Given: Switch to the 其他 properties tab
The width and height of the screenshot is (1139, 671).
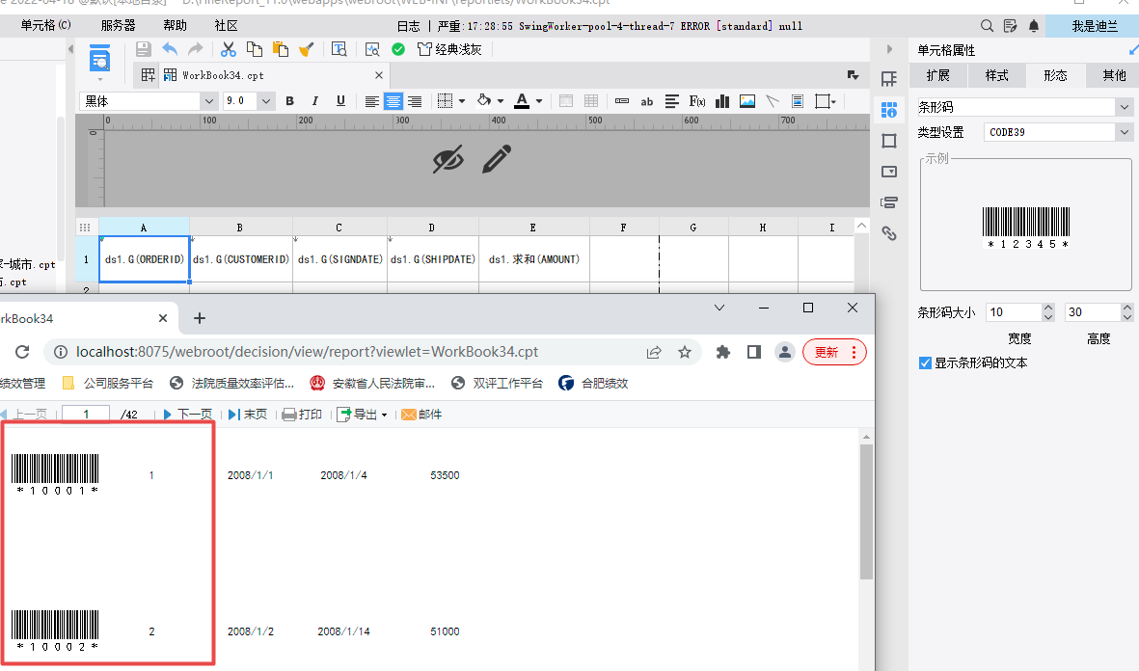Looking at the screenshot, I should click(1114, 75).
